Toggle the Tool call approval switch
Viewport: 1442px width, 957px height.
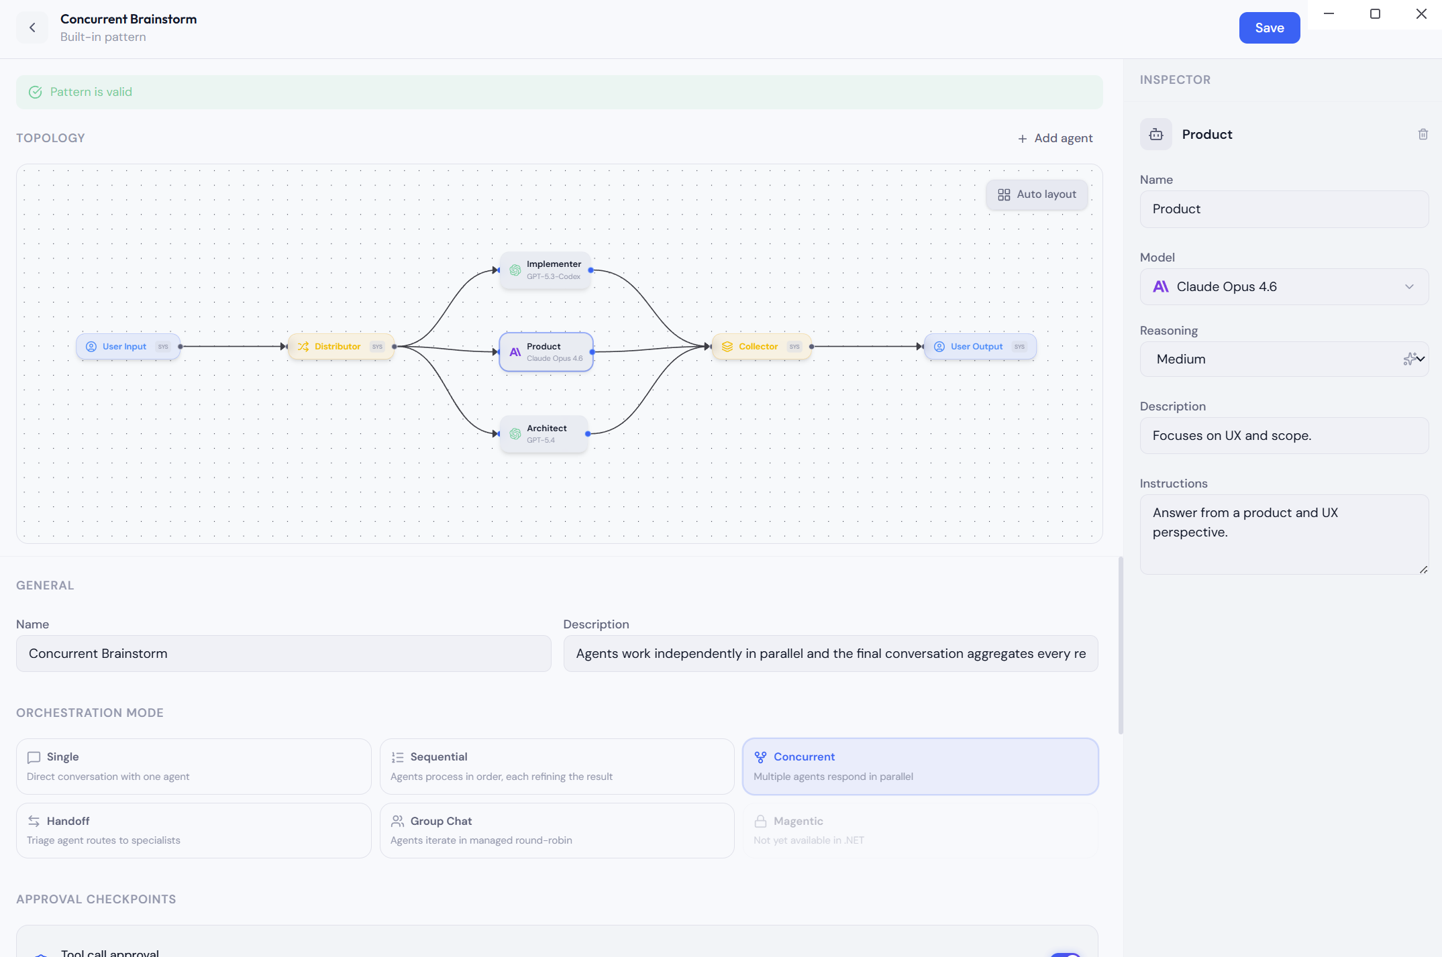click(1066, 954)
